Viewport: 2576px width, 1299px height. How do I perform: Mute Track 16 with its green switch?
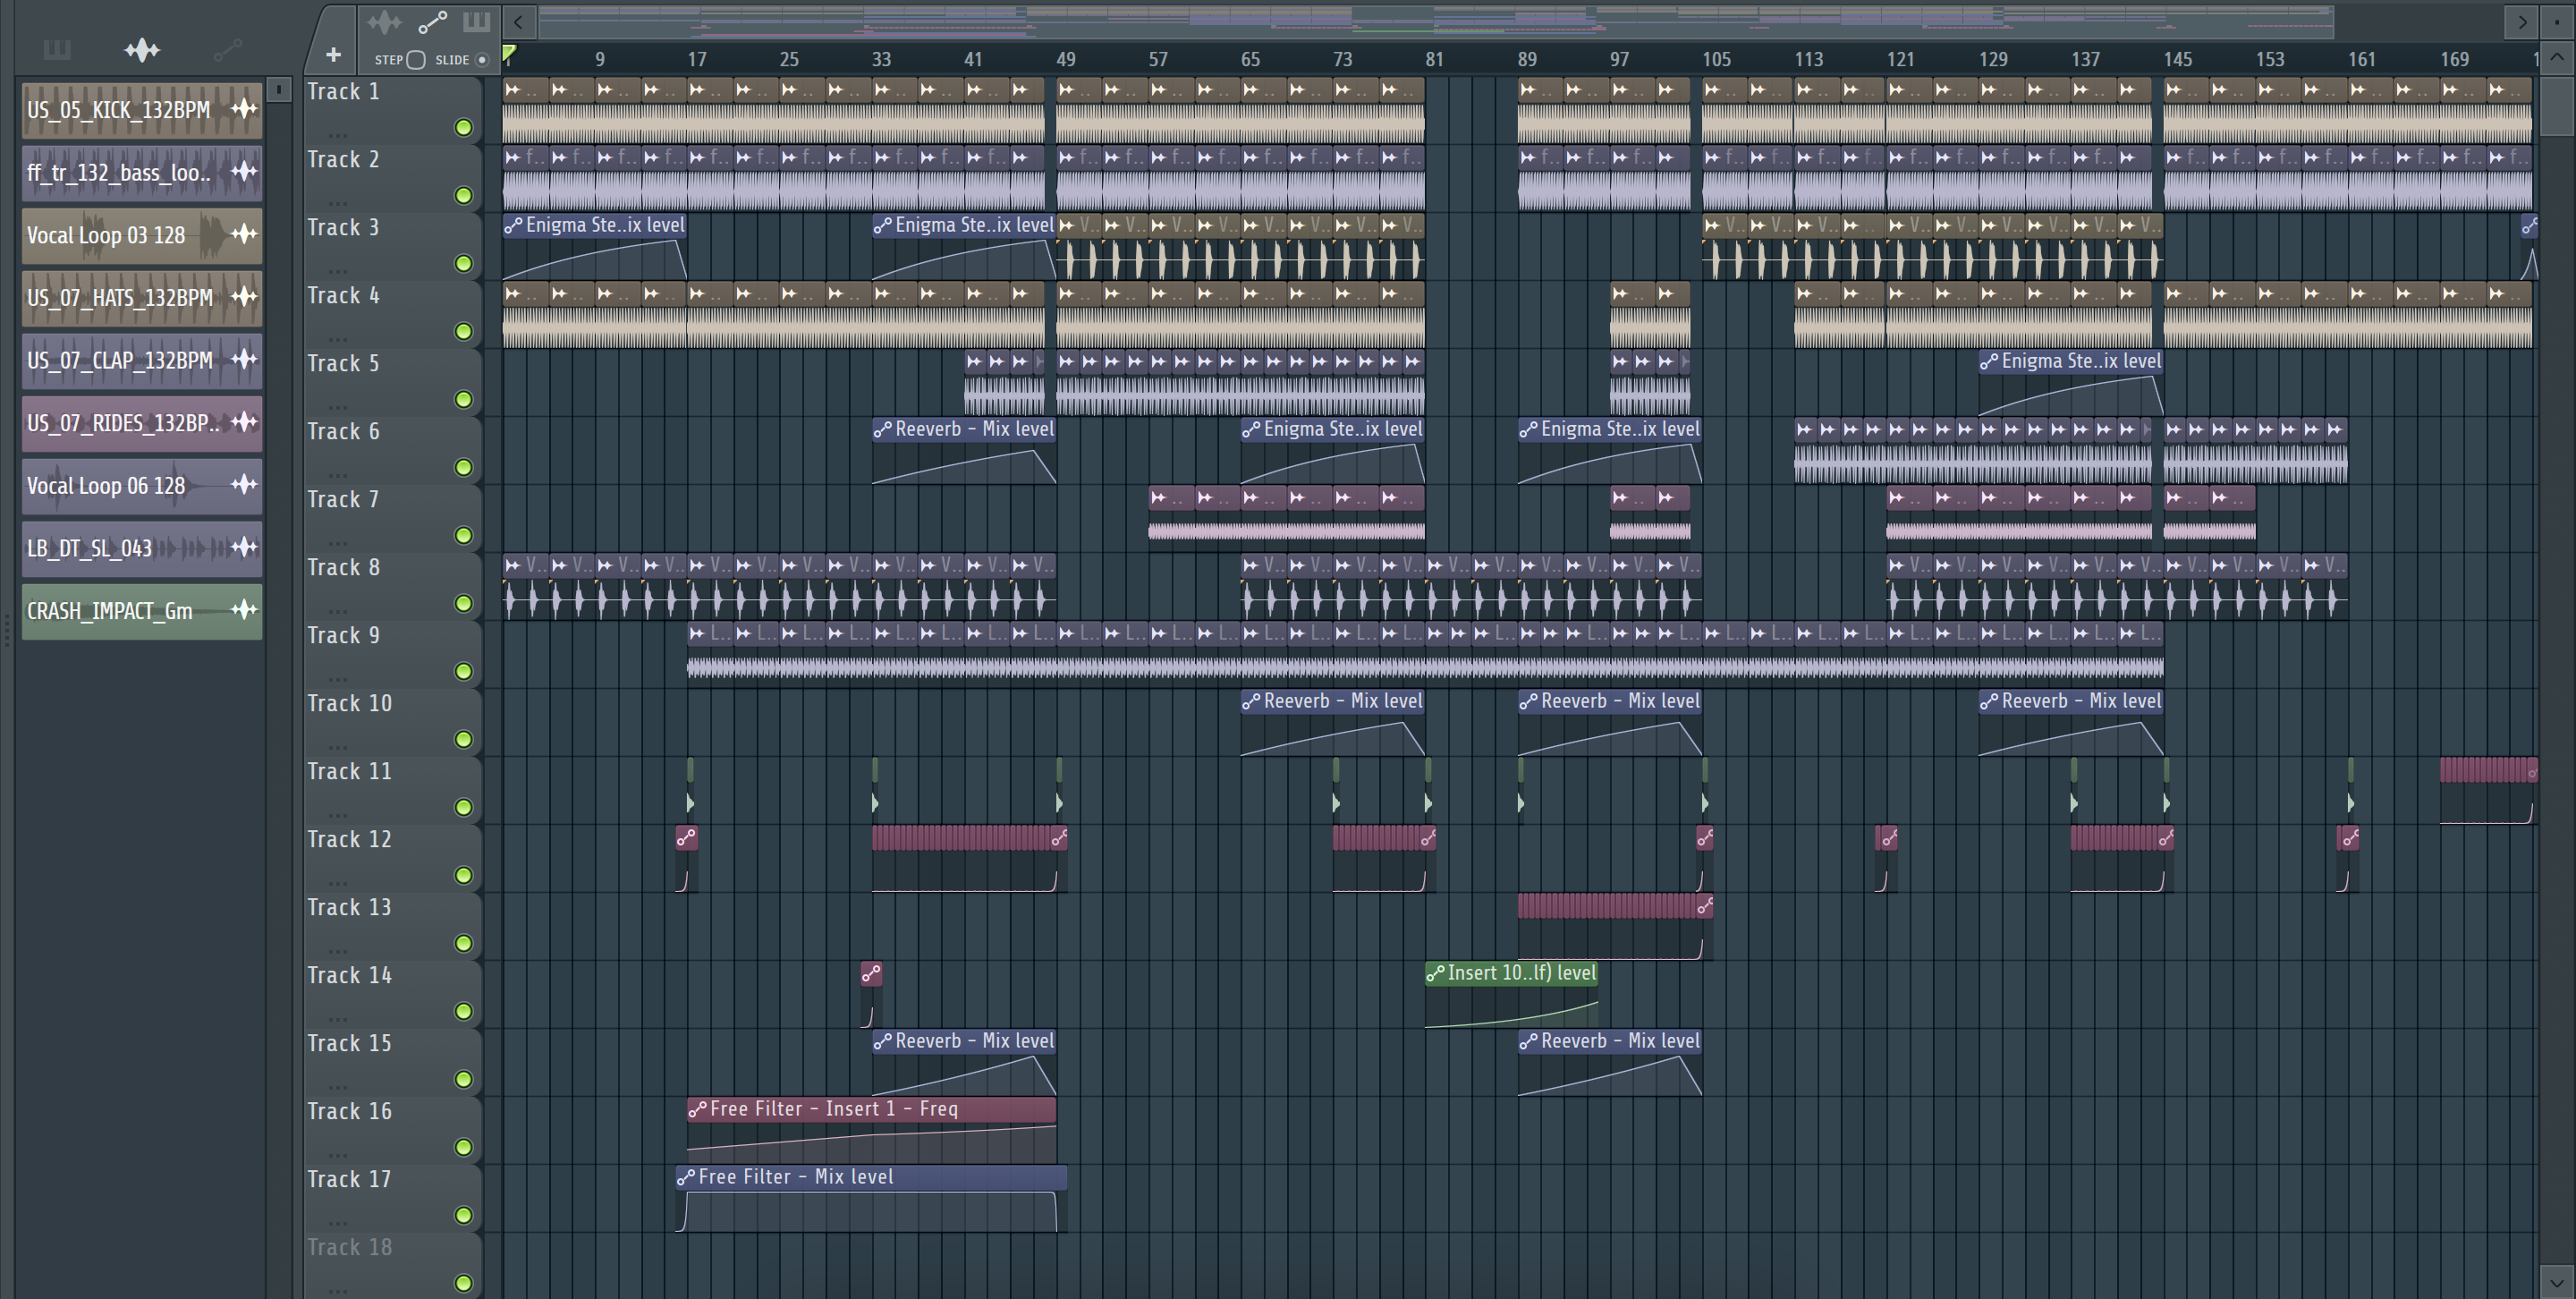pyautogui.click(x=464, y=1148)
